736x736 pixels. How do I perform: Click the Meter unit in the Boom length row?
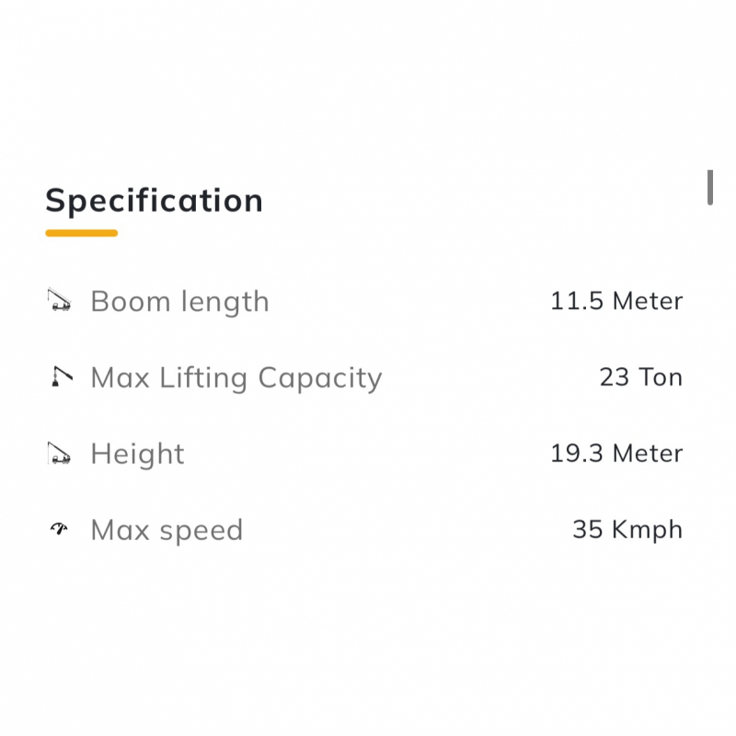tap(648, 302)
